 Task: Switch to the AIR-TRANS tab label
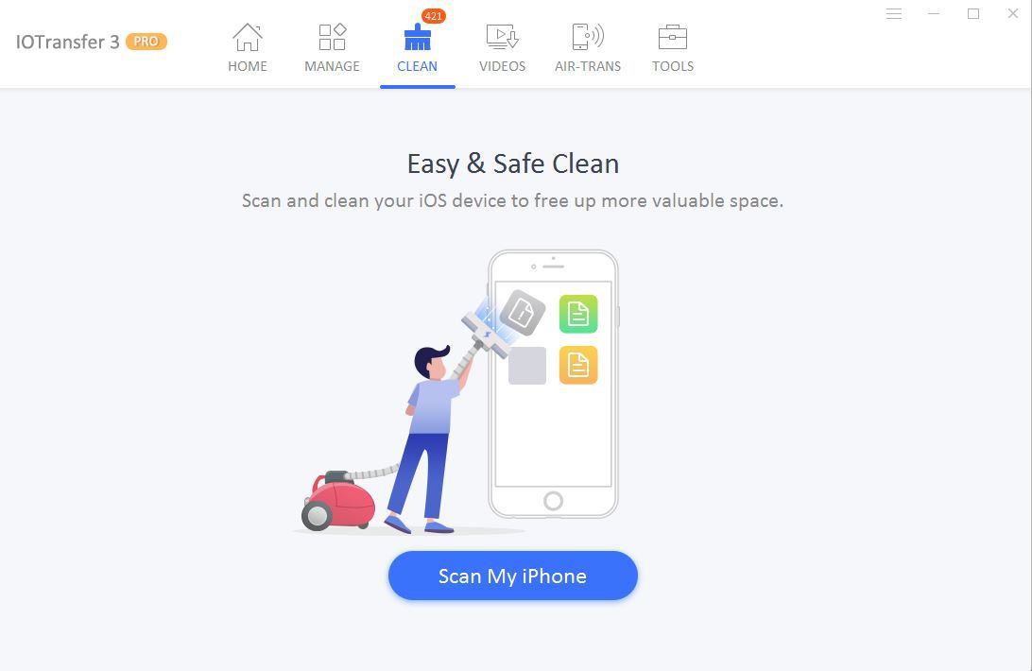(588, 66)
